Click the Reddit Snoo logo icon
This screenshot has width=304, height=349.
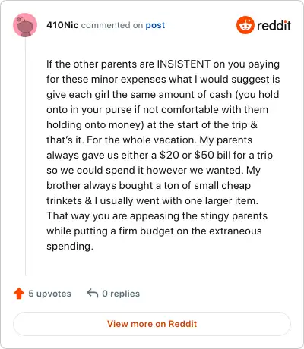pyautogui.click(x=245, y=25)
